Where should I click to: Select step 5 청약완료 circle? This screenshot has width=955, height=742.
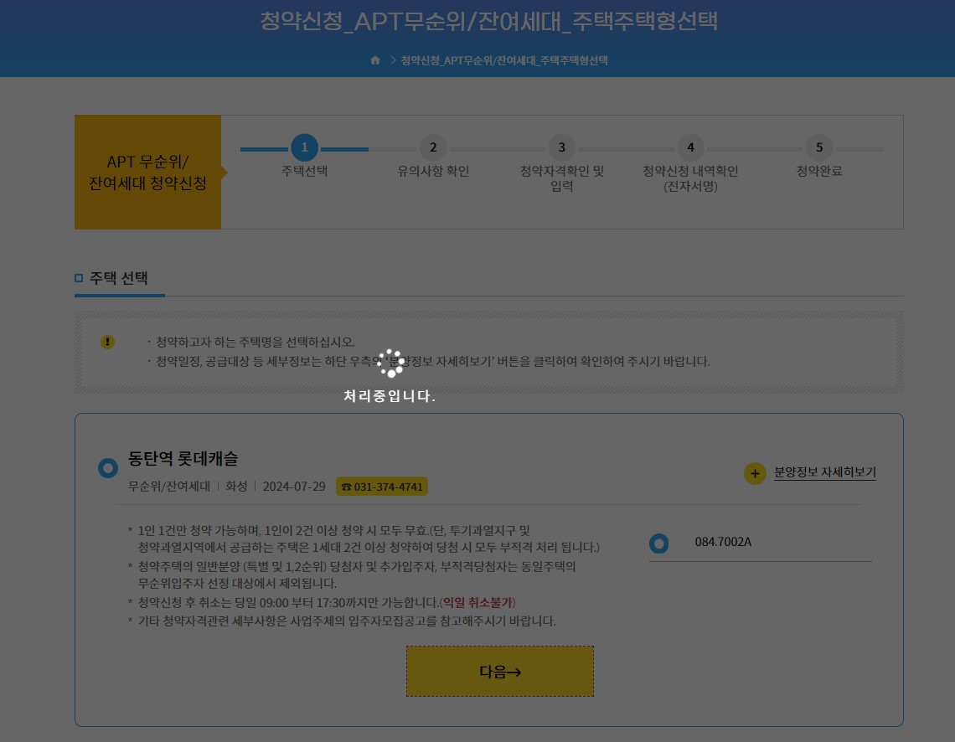point(819,147)
